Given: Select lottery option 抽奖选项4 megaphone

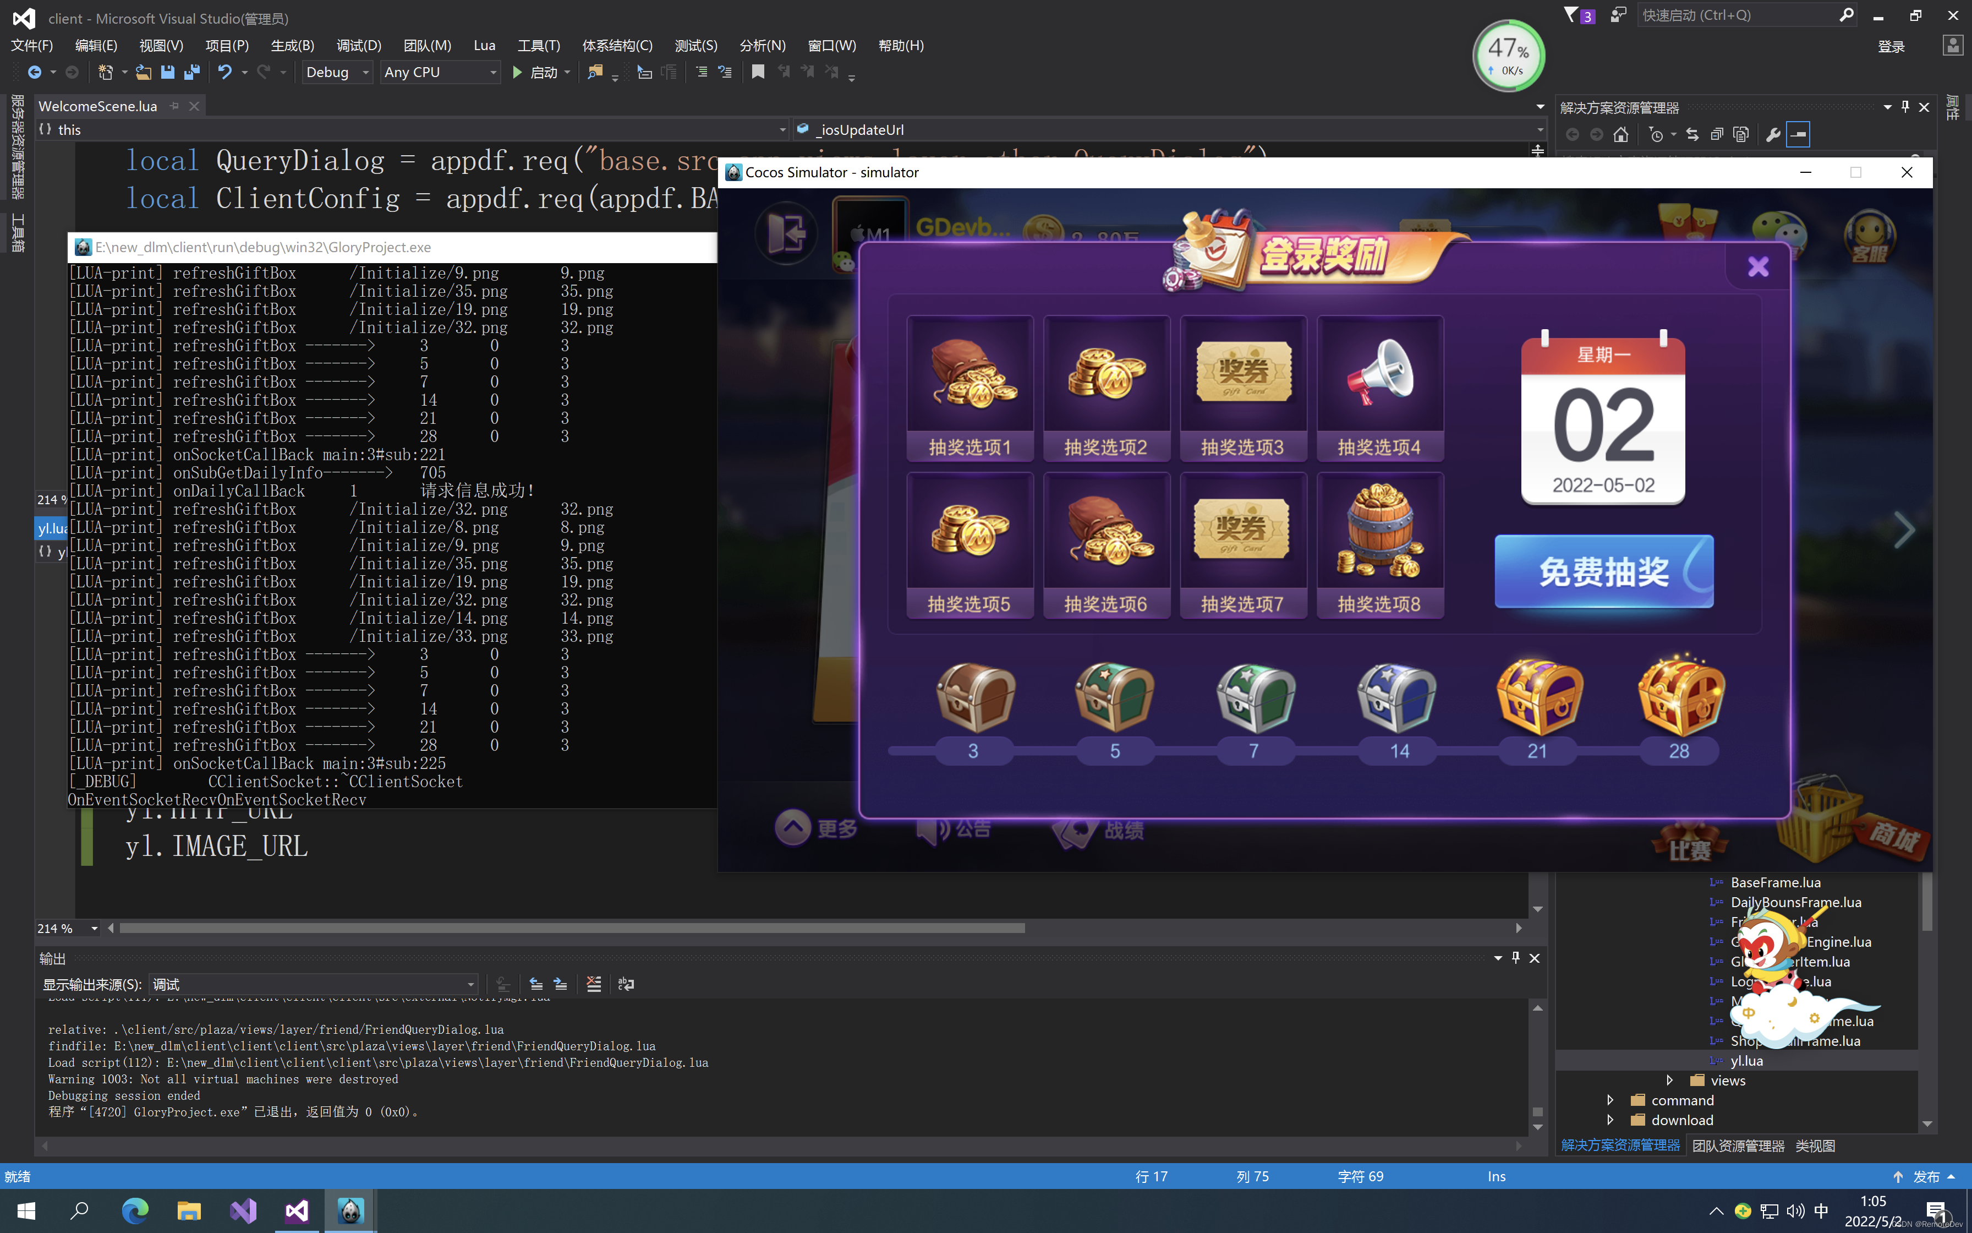Looking at the screenshot, I should 1379,388.
